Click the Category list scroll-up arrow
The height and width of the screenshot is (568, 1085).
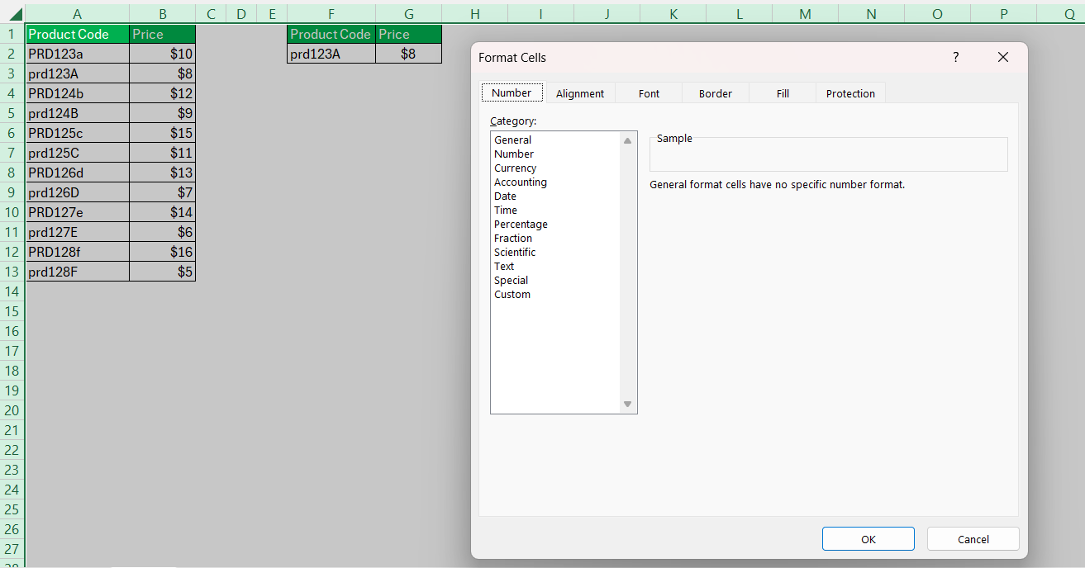(x=627, y=140)
